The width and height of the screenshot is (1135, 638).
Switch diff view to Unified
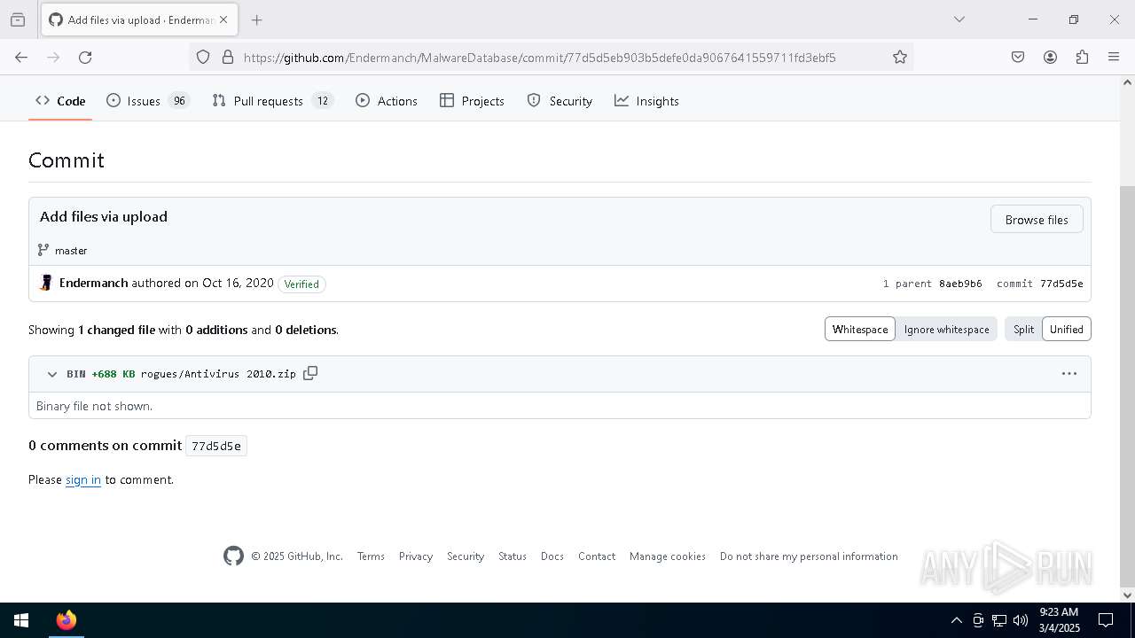(1067, 330)
